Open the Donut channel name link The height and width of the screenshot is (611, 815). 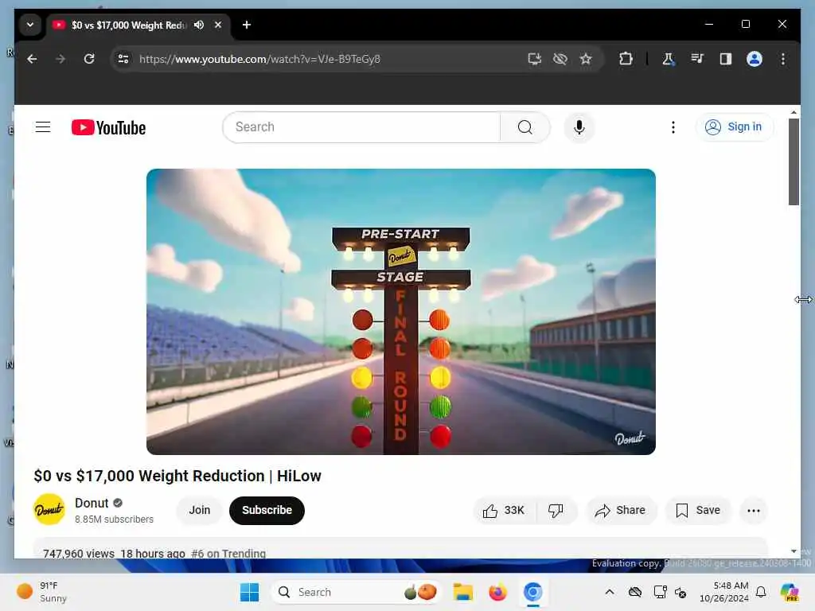(92, 503)
